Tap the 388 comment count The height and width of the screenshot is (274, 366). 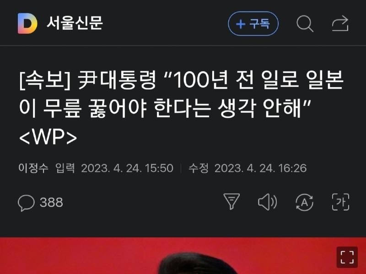[x=51, y=202]
